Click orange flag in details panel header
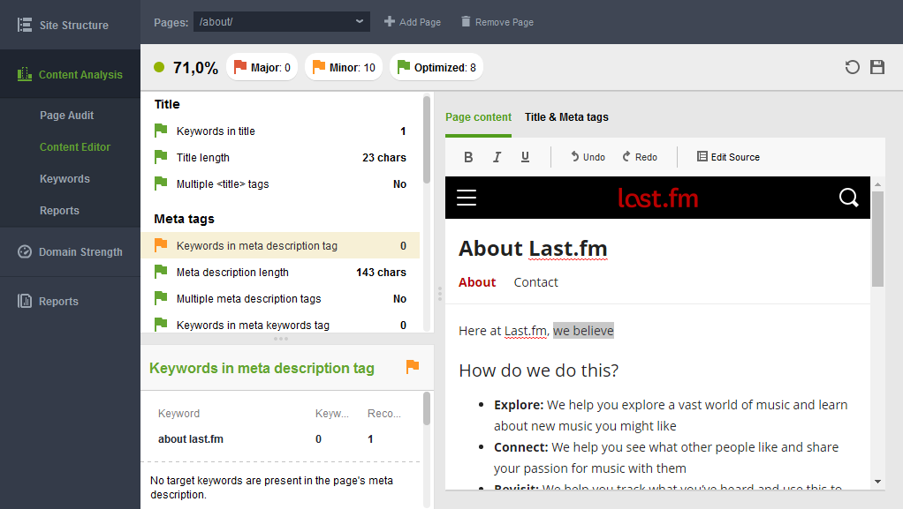The height and width of the screenshot is (509, 903). 413,367
